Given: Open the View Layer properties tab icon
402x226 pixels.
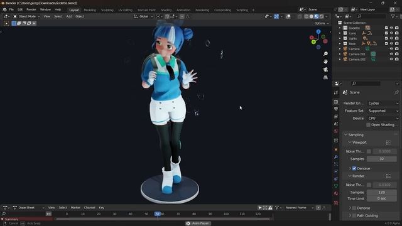Looking at the screenshot, I should [x=336, y=117].
